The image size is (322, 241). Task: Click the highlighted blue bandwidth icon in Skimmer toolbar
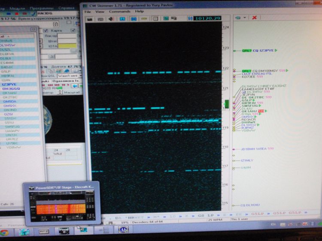(134, 19)
